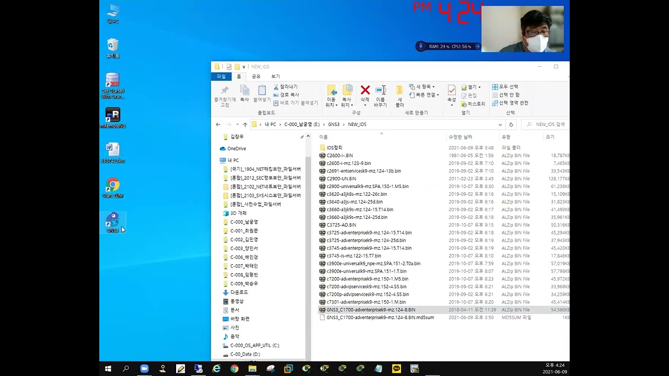Select 잘라내기 cut scissors

tap(285, 87)
